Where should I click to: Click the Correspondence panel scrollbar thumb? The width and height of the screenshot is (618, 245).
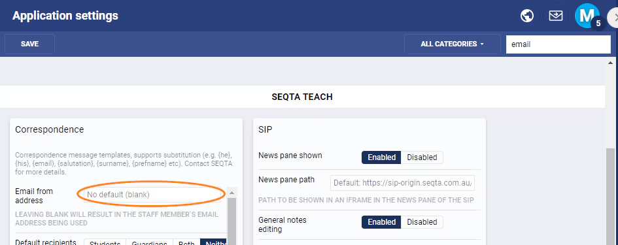tap(232, 221)
